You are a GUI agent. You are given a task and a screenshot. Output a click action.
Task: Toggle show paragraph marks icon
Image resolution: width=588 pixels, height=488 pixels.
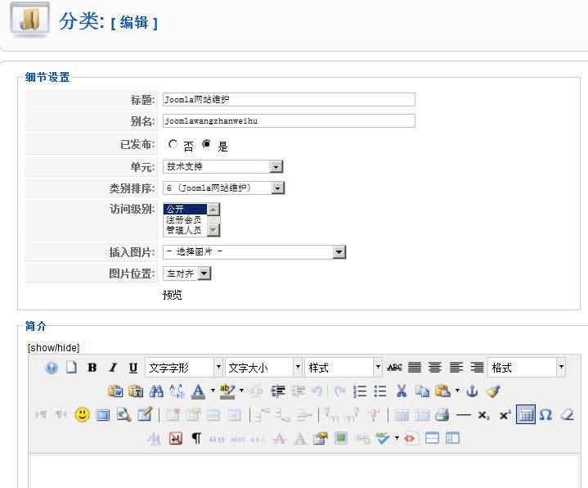(x=196, y=438)
